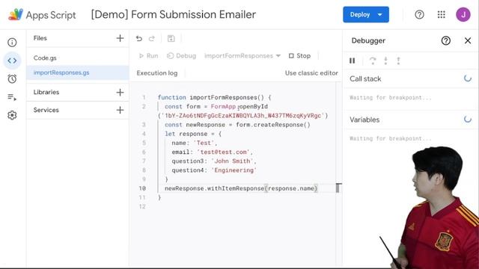Open the Triggers alarm clock icon
The height and width of the screenshot is (269, 479).
[x=12, y=79]
